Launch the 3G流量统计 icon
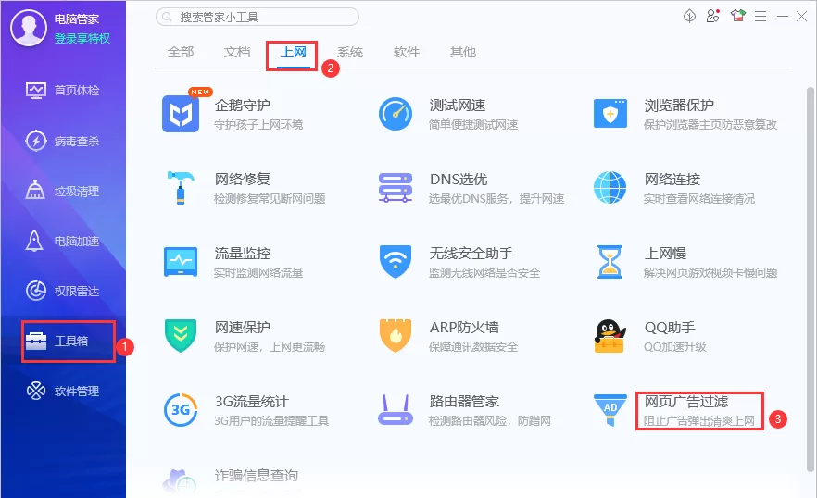This screenshot has height=498, width=817. click(x=181, y=410)
